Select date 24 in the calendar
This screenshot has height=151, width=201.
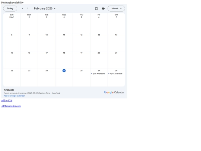coord(47,70)
